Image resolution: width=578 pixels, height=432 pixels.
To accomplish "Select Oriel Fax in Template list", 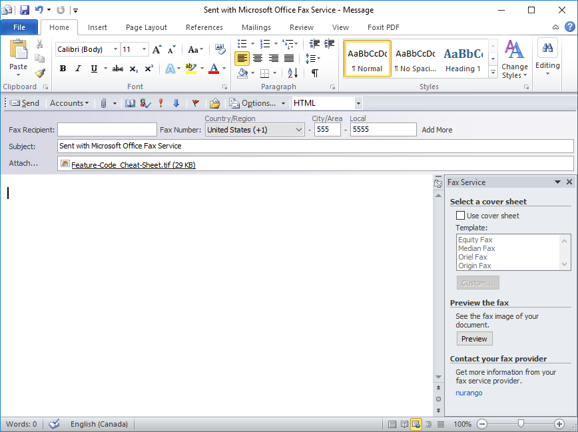I will point(473,257).
